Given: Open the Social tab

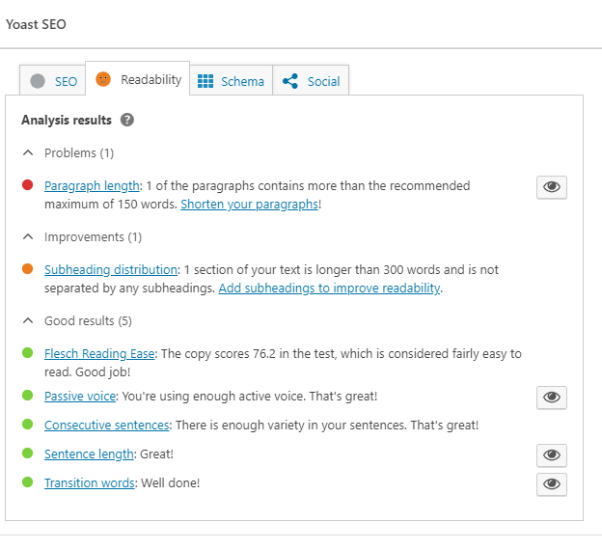Looking at the screenshot, I should (311, 80).
